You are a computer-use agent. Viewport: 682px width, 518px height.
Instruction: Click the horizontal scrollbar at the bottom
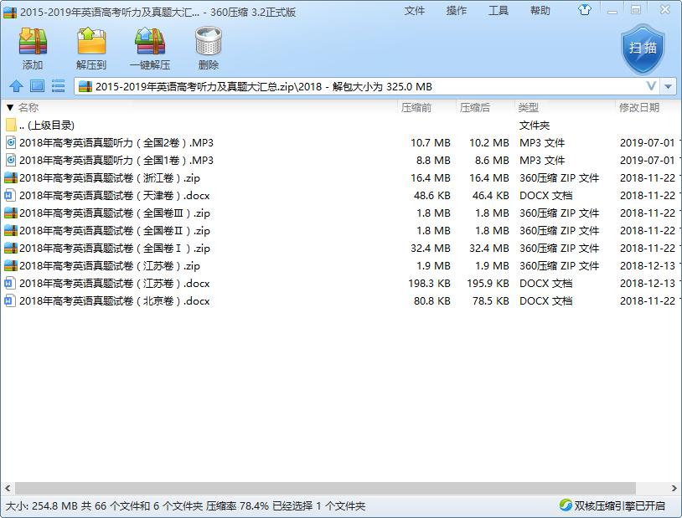(335, 488)
